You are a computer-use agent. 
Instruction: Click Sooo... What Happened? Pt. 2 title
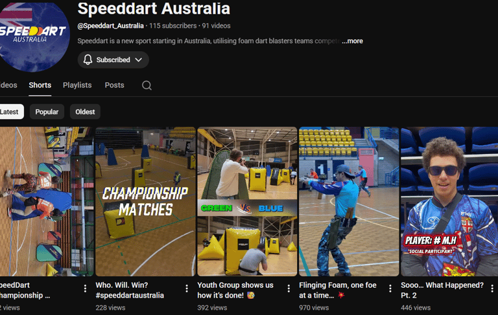[x=442, y=290]
